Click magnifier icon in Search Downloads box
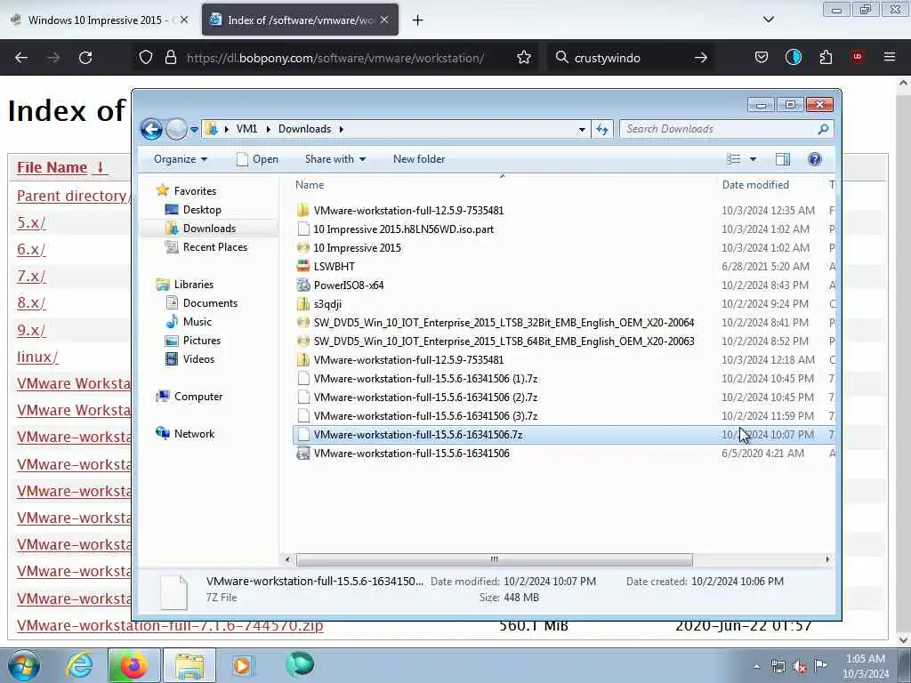 point(823,129)
